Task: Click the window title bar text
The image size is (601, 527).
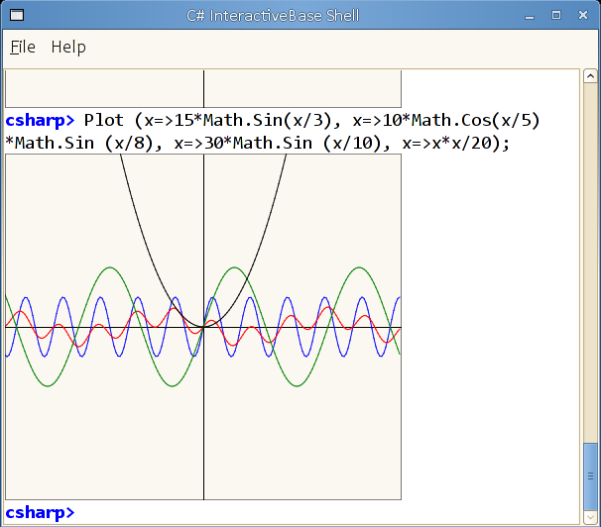Action: coord(273,16)
